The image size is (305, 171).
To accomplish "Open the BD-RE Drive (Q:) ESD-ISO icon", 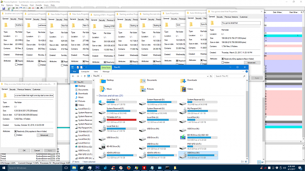I will (x=183, y=137).
